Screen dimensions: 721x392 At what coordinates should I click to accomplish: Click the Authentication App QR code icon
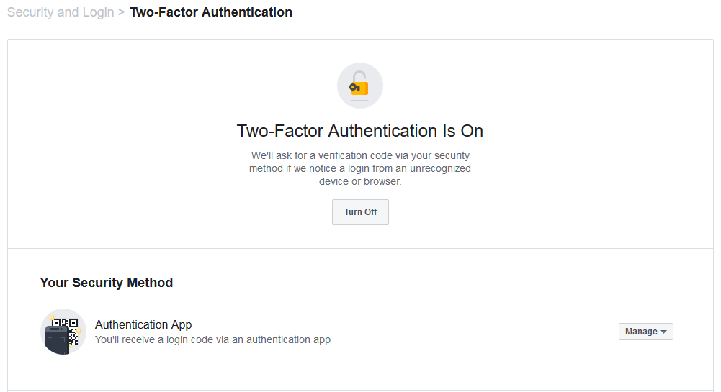coord(63,332)
